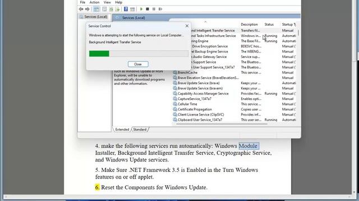
Task: Click gear icon beside Certificate Propagation
Action: (x=175, y=109)
